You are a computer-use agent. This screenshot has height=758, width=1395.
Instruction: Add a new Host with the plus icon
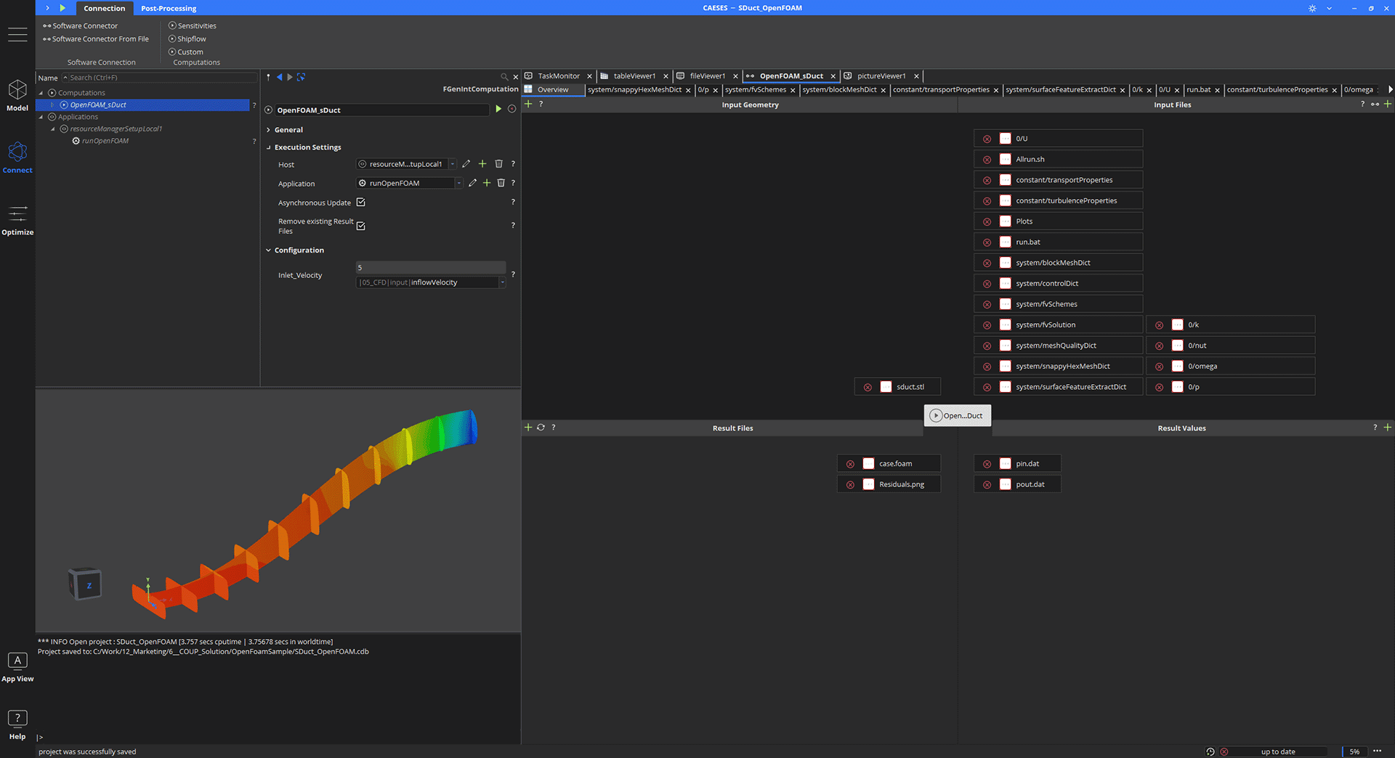pyautogui.click(x=482, y=164)
